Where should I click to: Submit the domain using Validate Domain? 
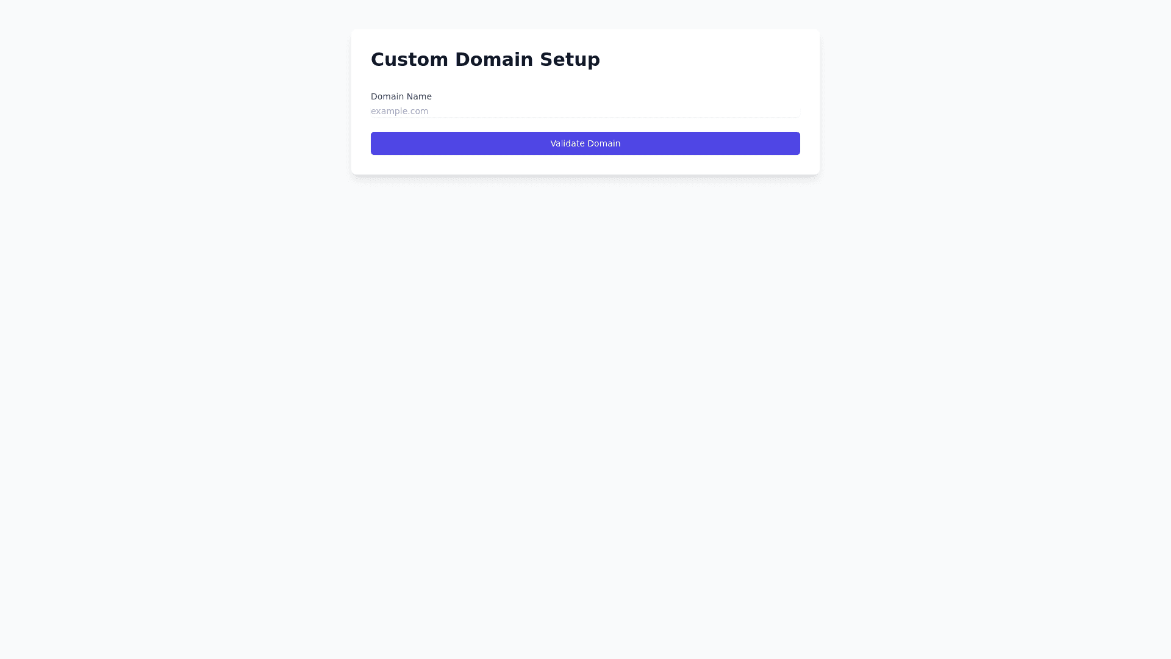tap(585, 143)
